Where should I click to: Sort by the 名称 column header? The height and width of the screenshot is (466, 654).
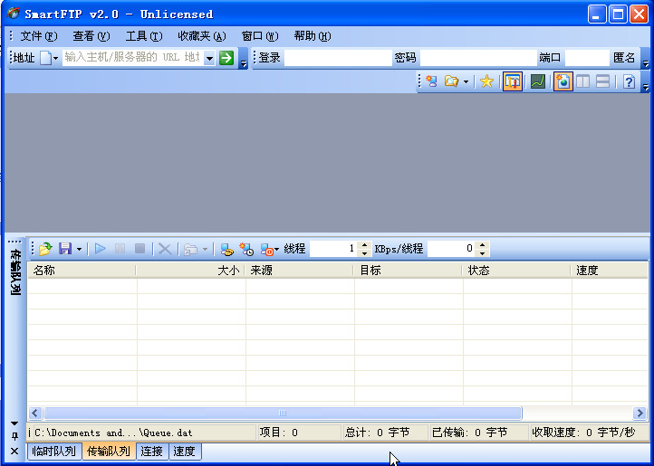point(82,270)
